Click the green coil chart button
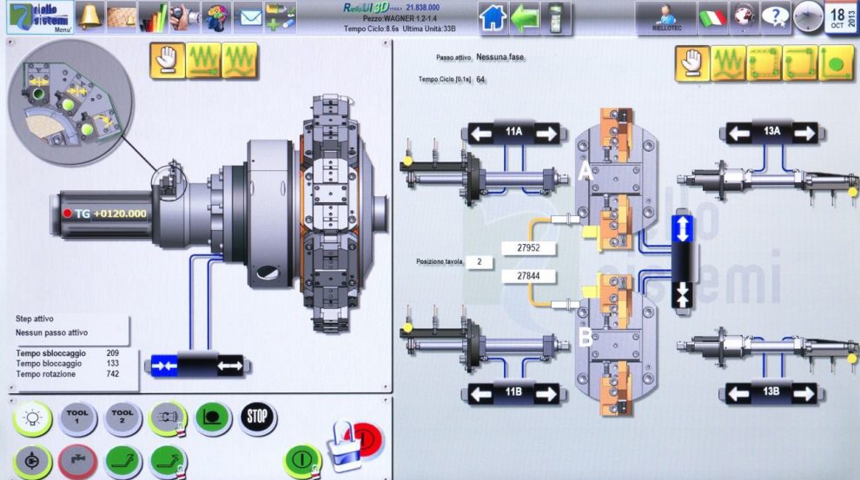The width and height of the screenshot is (860, 480). pyautogui.click(x=212, y=418)
